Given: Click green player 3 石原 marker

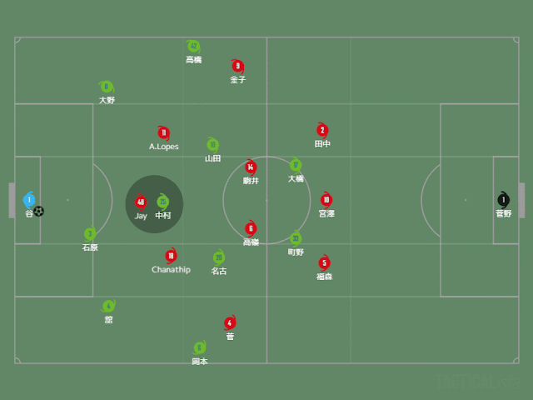Looking at the screenshot, I should (x=90, y=233).
